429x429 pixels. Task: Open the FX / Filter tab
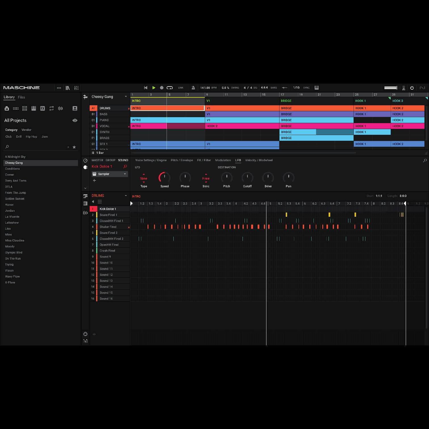[x=204, y=160]
